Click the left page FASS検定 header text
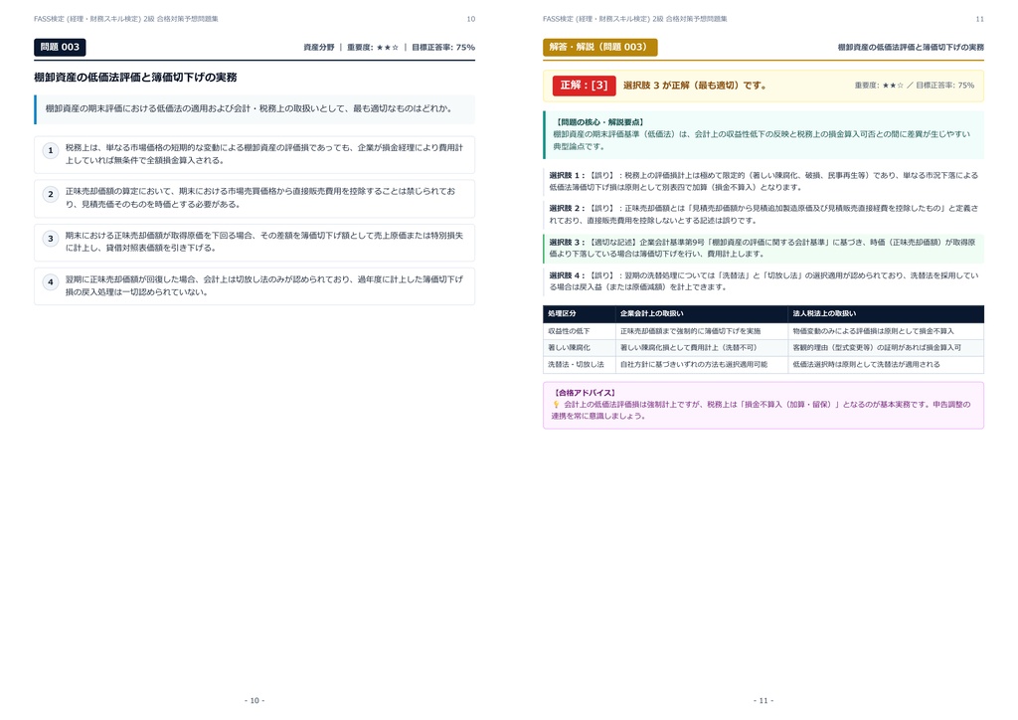This screenshot has height=720, width=1018. click(x=126, y=19)
